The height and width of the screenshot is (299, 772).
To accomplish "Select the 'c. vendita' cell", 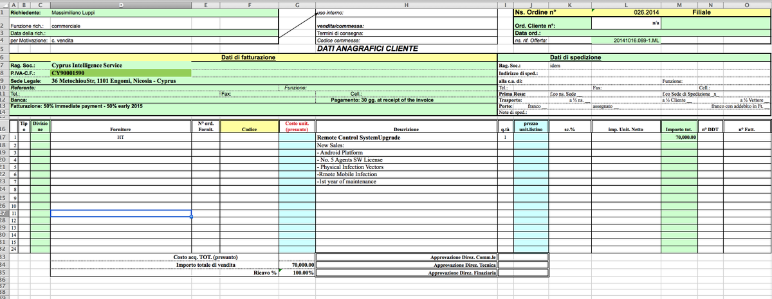I will (x=121, y=40).
